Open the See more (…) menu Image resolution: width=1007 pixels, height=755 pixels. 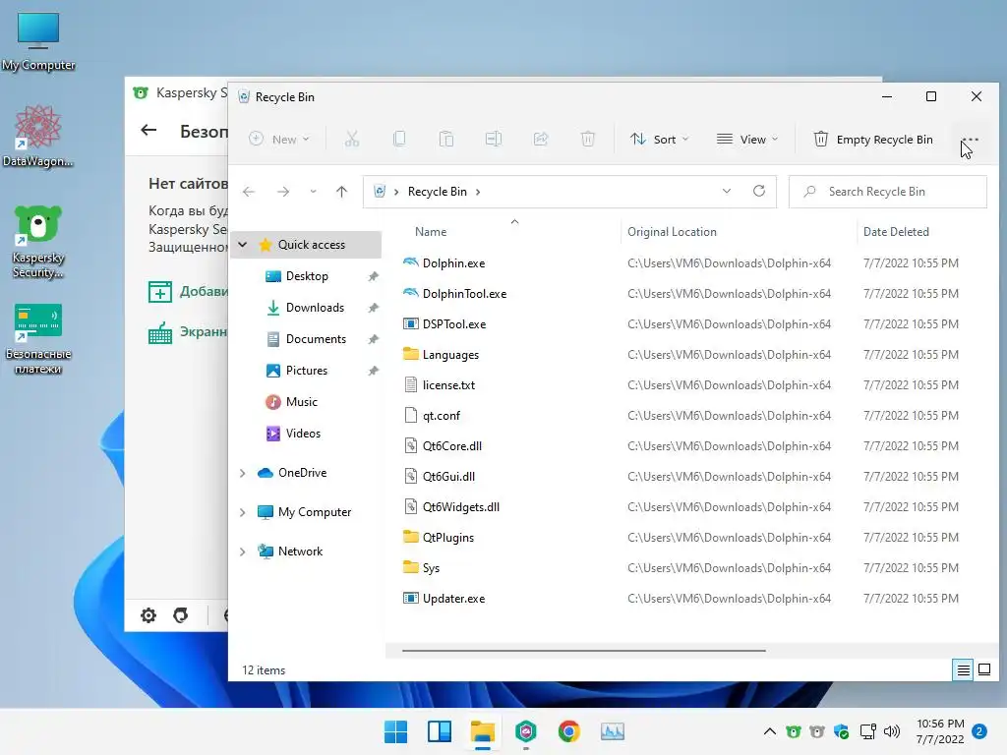(970, 140)
